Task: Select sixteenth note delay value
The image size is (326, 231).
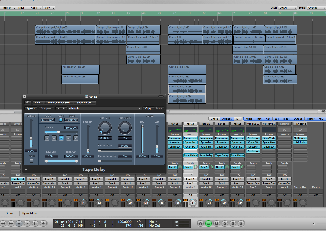Action: (x=76, y=138)
